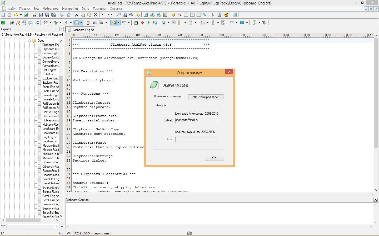Create a new document with the New icon

point(3,15)
